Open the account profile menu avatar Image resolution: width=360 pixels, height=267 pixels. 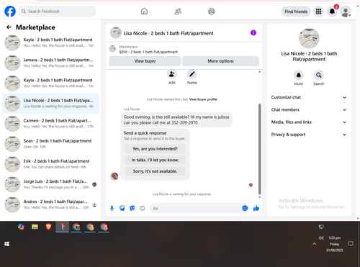pyautogui.click(x=346, y=12)
